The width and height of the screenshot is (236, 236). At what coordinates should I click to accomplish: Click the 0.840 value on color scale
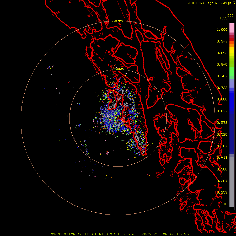222,65
